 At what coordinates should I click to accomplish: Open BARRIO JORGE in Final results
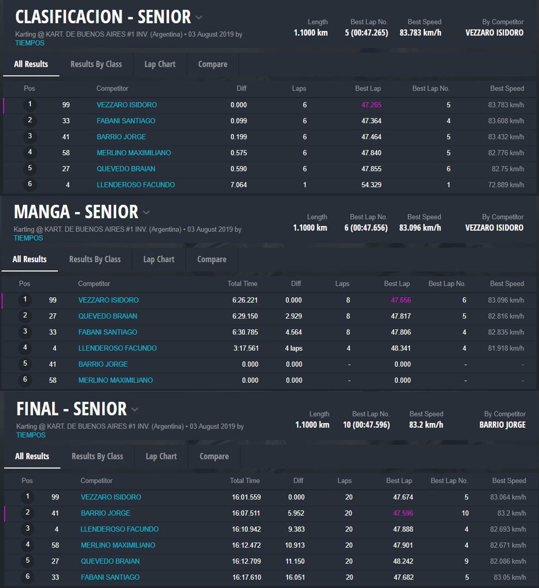click(x=105, y=513)
